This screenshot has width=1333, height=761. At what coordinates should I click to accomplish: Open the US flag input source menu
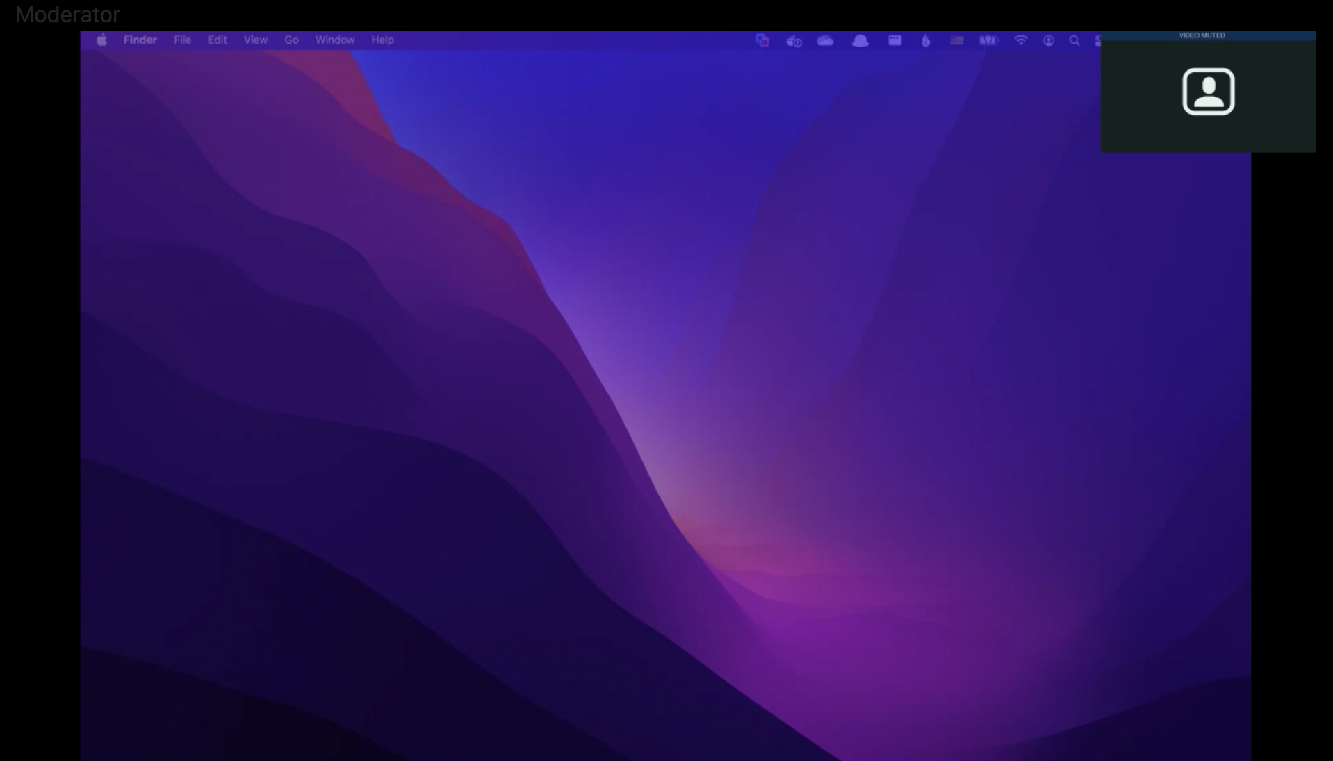957,40
